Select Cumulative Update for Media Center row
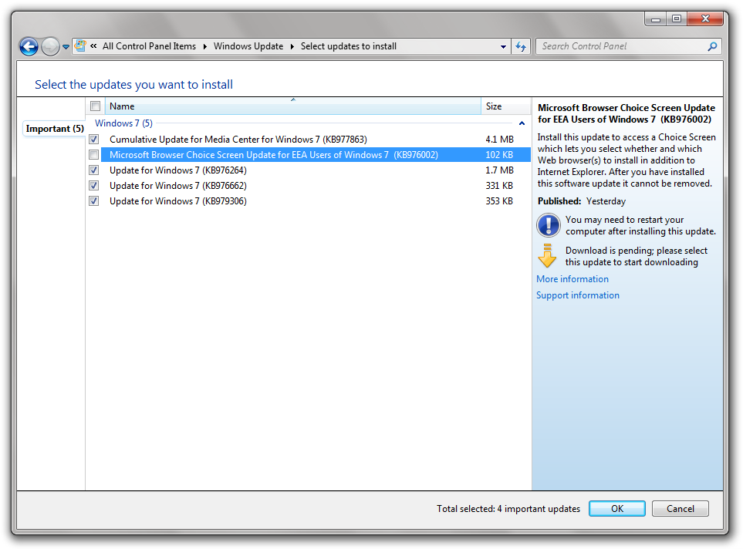Viewport: 743px width, 549px height. pyautogui.click(x=308, y=140)
